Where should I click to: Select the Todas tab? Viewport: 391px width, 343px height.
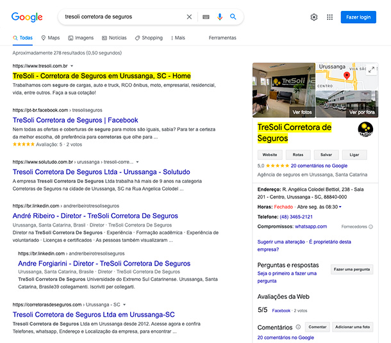tap(22, 38)
